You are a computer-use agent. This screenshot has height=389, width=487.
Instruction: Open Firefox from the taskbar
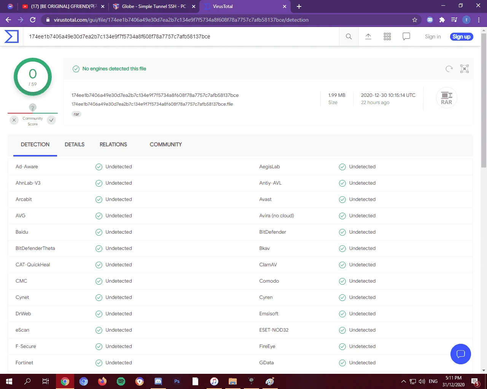click(102, 381)
